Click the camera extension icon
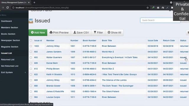 (158, 8)
